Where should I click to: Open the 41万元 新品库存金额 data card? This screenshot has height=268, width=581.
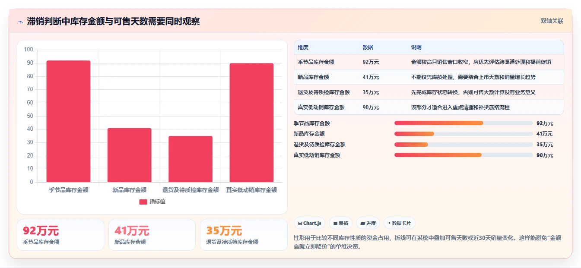tap(152, 235)
